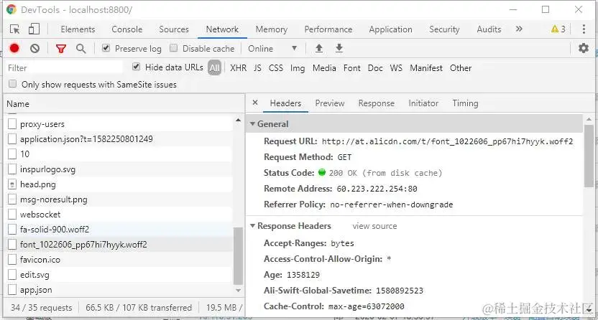
Task: Toggle the Preserve log checkbox
Action: pyautogui.click(x=106, y=48)
